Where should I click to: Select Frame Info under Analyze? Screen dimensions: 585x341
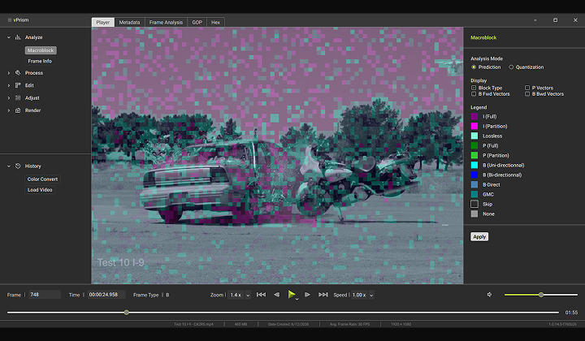pyautogui.click(x=40, y=61)
